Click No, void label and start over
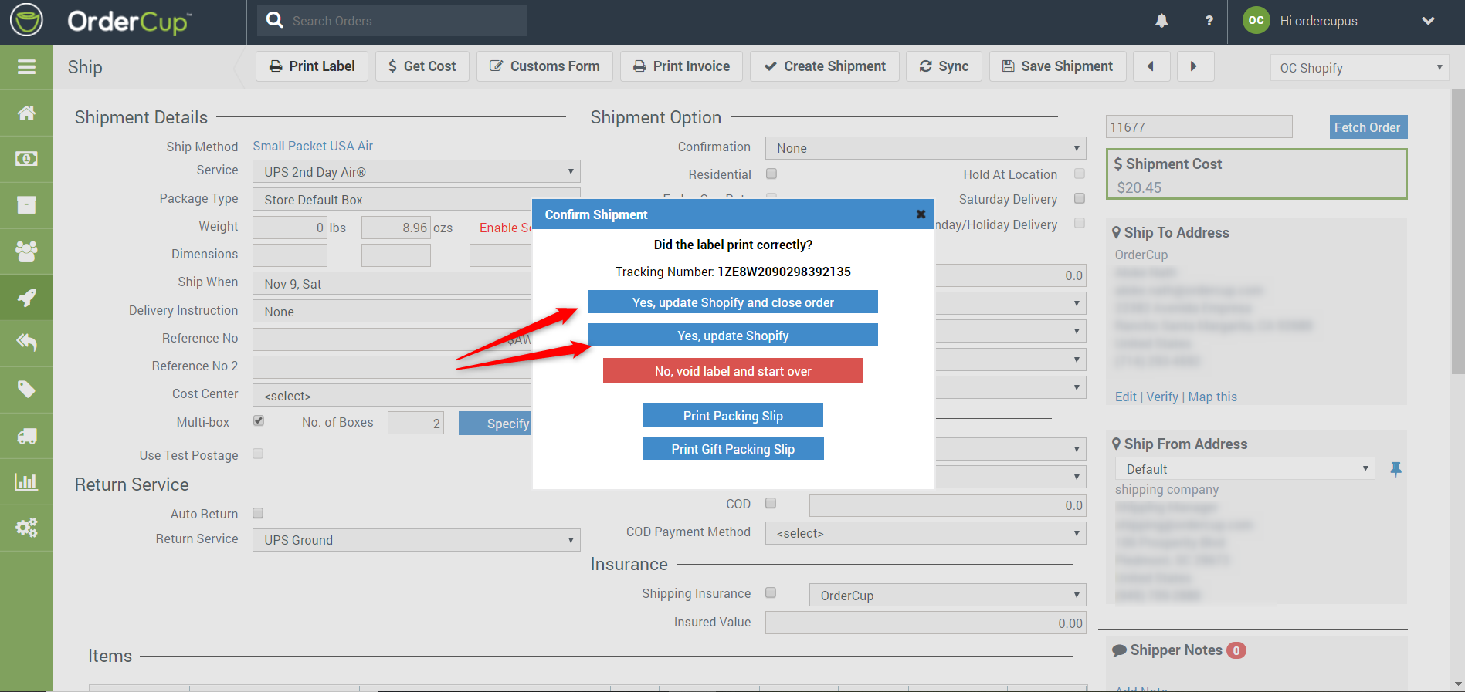The image size is (1465, 692). pos(733,371)
